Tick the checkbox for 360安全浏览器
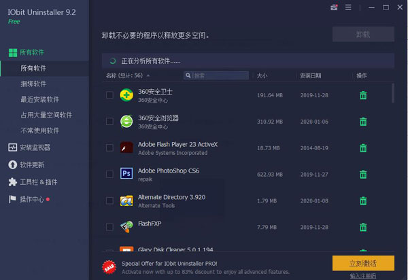The height and width of the screenshot is (280, 408). tap(109, 121)
